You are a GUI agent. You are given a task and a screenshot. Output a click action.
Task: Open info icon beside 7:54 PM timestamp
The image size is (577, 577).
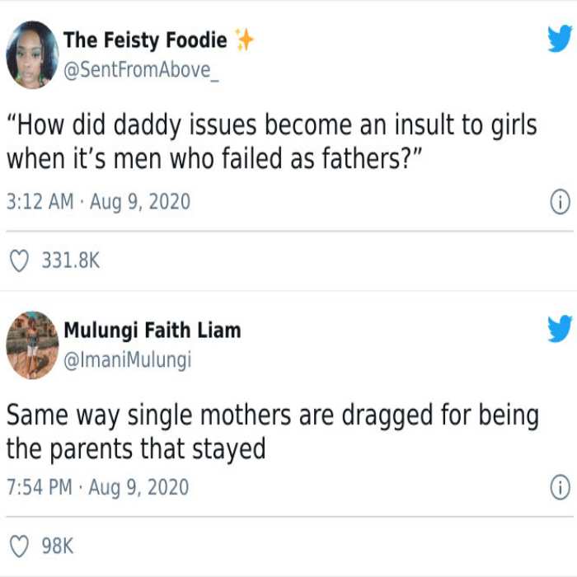560,488
